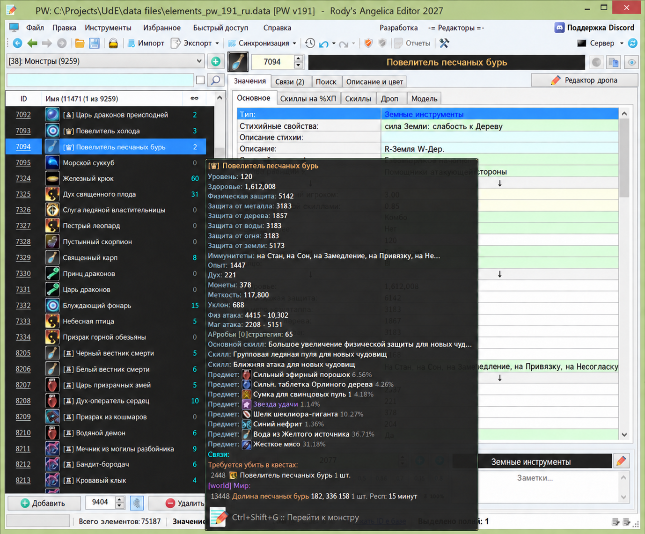Open the history clock icon
The width and height of the screenshot is (645, 534).
[310, 44]
